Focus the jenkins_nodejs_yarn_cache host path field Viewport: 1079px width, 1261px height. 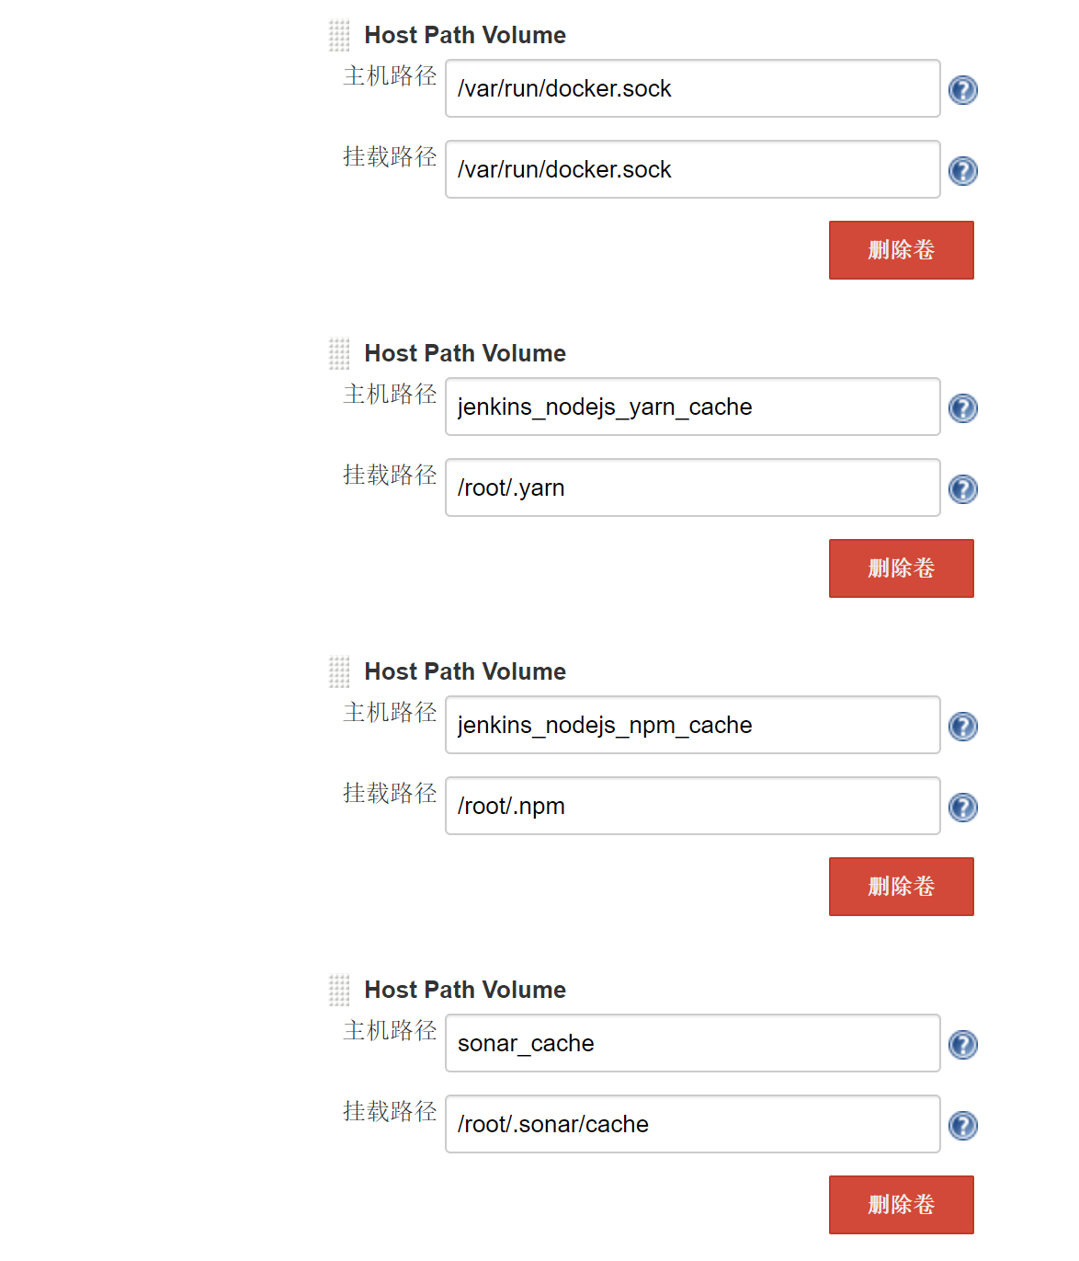click(693, 407)
